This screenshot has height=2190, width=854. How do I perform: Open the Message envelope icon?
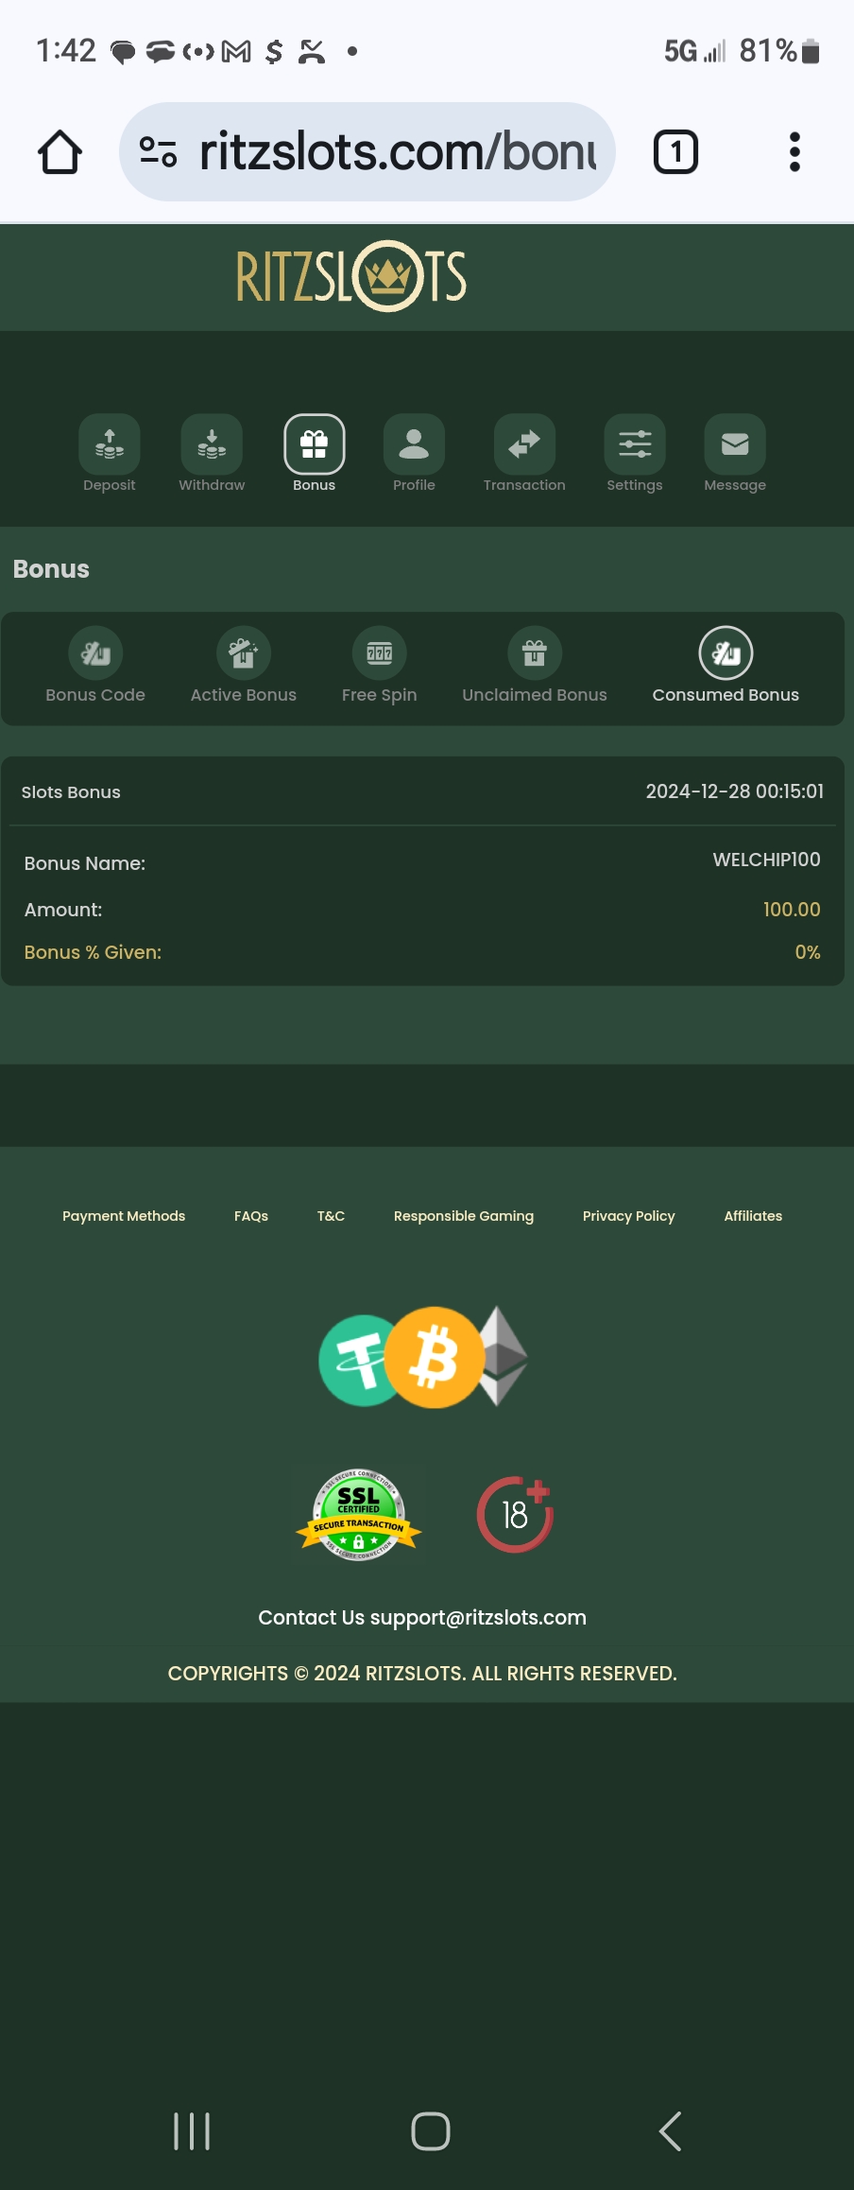click(x=735, y=444)
